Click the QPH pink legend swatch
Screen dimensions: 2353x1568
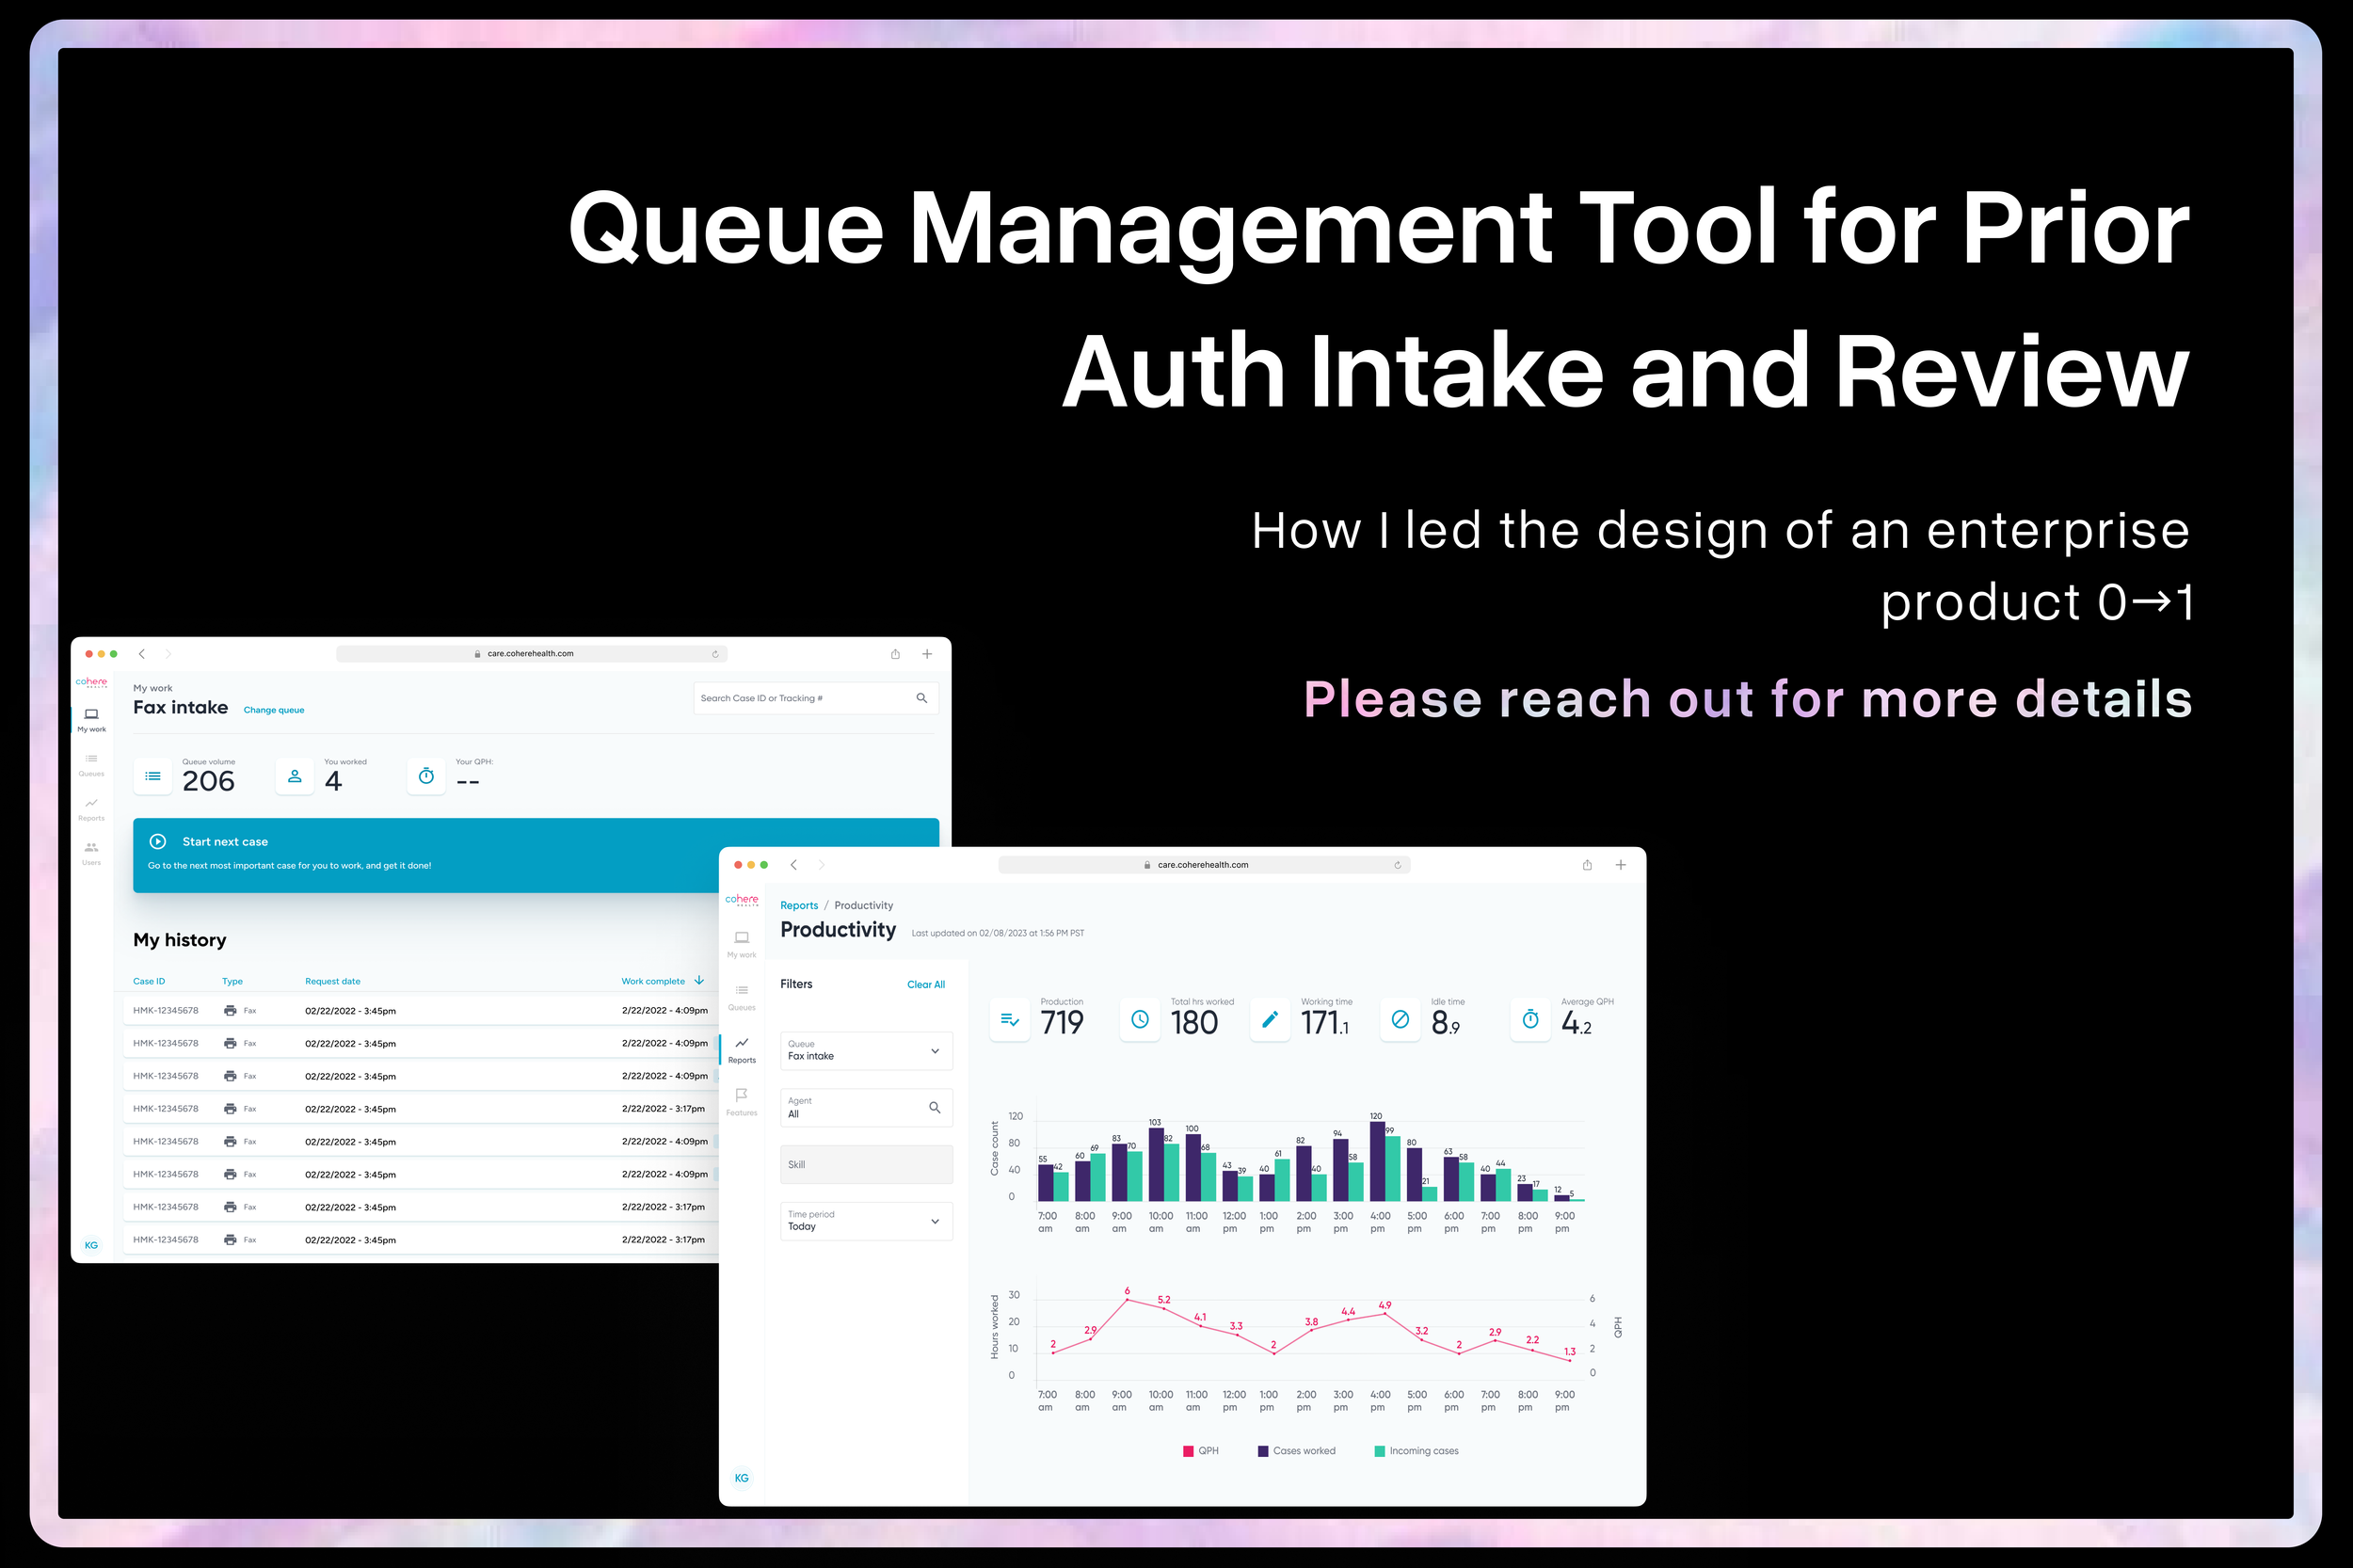[1188, 1450]
